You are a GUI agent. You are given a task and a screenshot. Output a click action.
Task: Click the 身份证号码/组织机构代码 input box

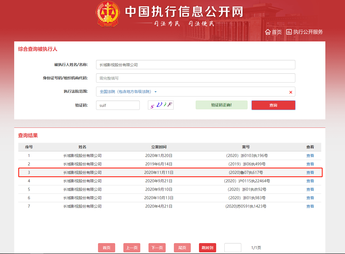click(x=195, y=78)
